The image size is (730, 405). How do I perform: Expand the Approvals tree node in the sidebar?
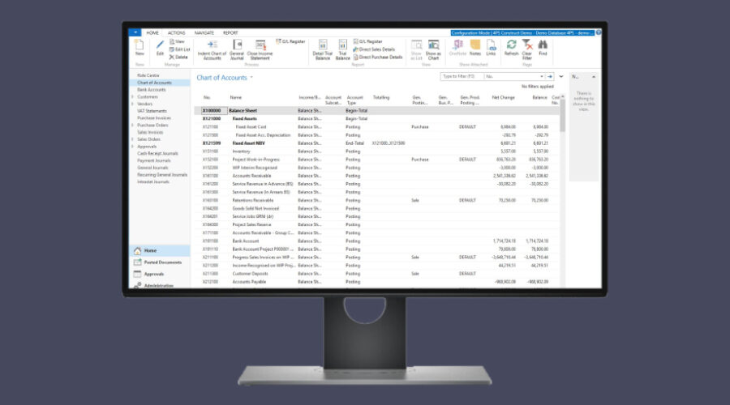tap(133, 147)
